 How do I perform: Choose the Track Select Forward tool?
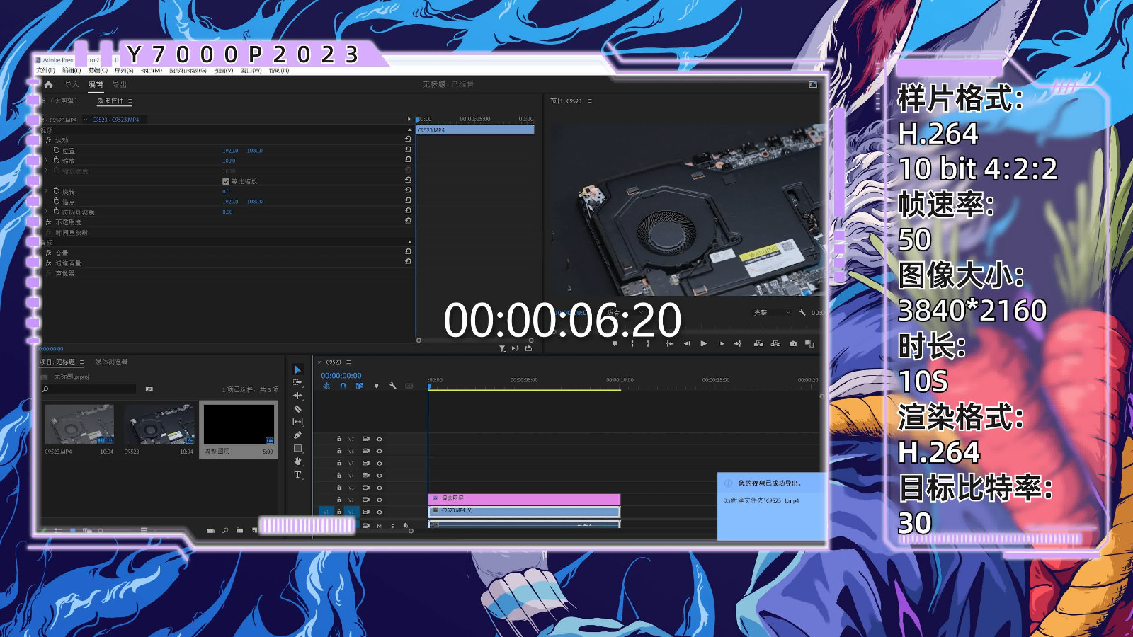coord(297,382)
